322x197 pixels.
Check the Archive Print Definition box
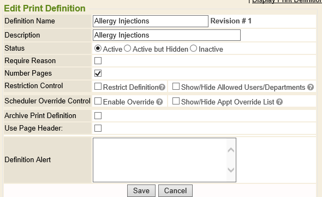98,115
